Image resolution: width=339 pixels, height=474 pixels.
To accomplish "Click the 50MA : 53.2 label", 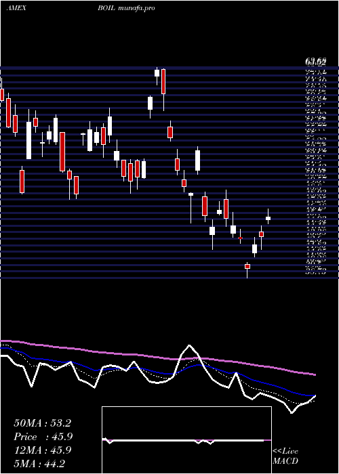I will click(42, 423).
